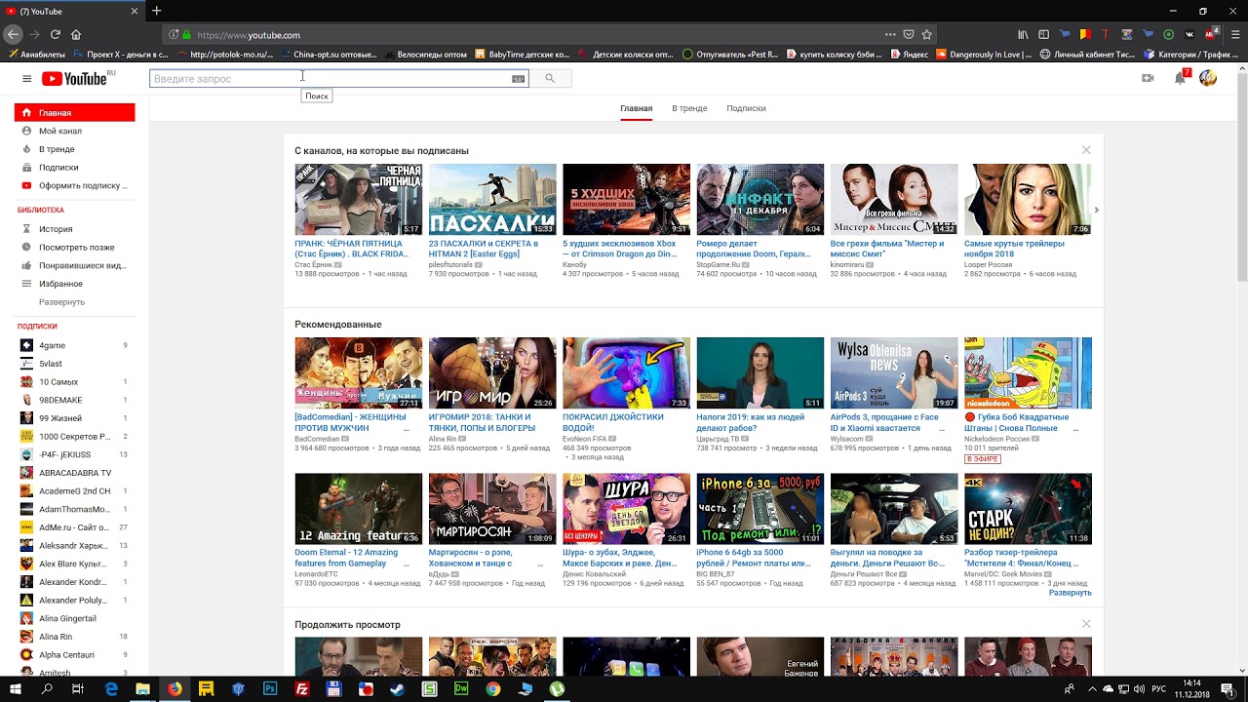Click the browser reload button
Viewport: 1248px width, 702px height.
pyautogui.click(x=55, y=34)
